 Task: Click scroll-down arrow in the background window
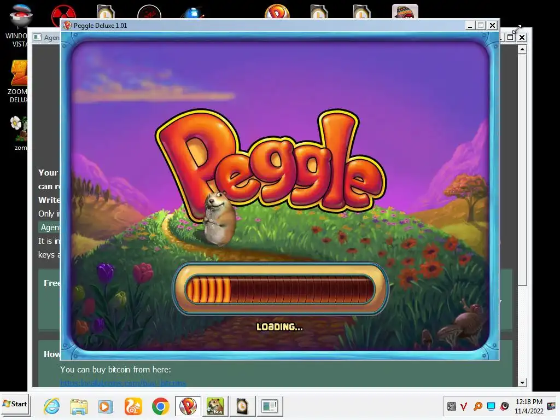coord(522,382)
